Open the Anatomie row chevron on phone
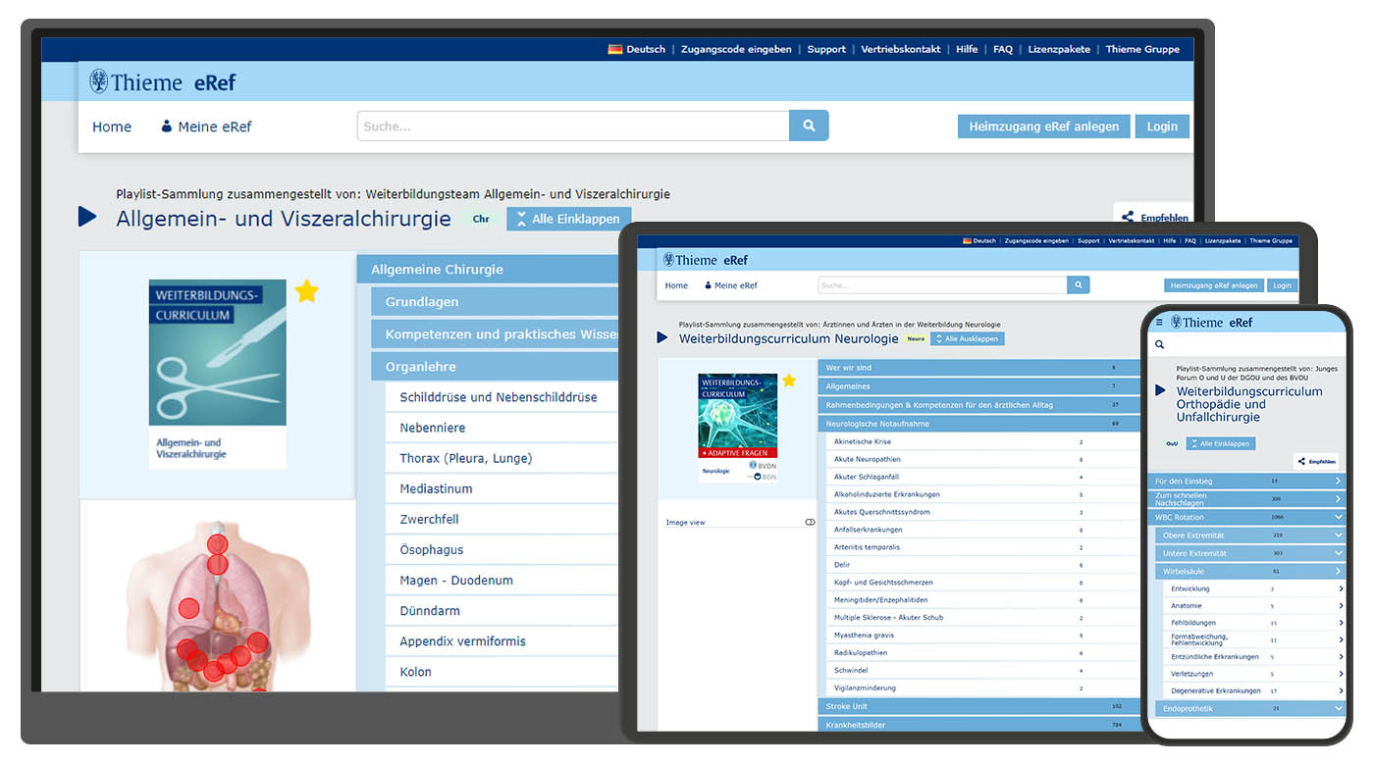This screenshot has height=765, width=1374. 1341,606
